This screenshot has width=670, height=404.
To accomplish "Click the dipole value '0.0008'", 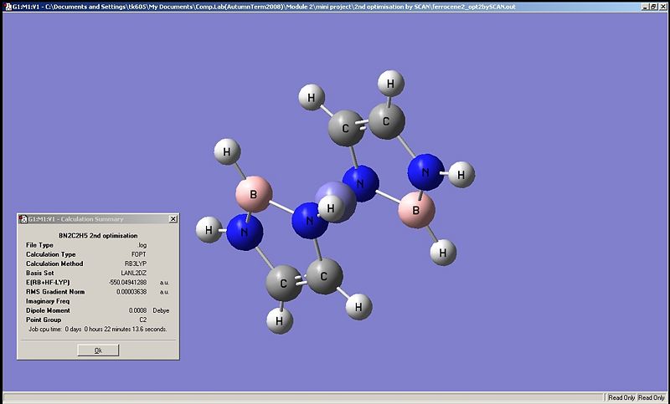I will pyautogui.click(x=137, y=310).
